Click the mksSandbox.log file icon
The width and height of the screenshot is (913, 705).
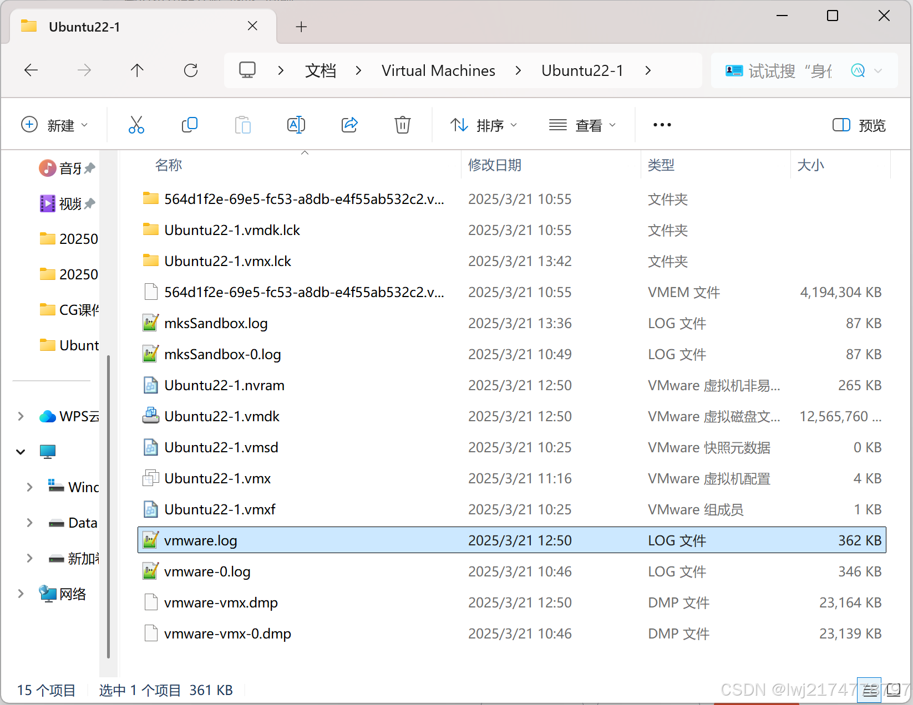pyautogui.click(x=150, y=323)
